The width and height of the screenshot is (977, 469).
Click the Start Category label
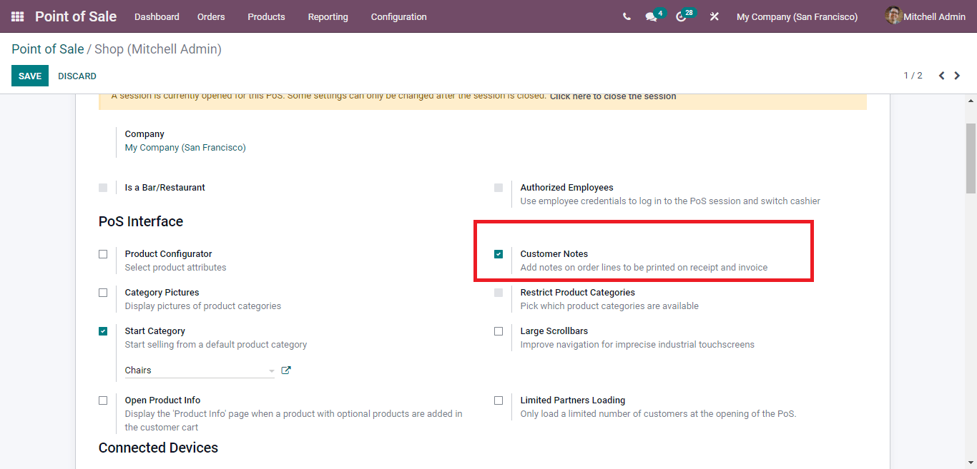coord(154,331)
